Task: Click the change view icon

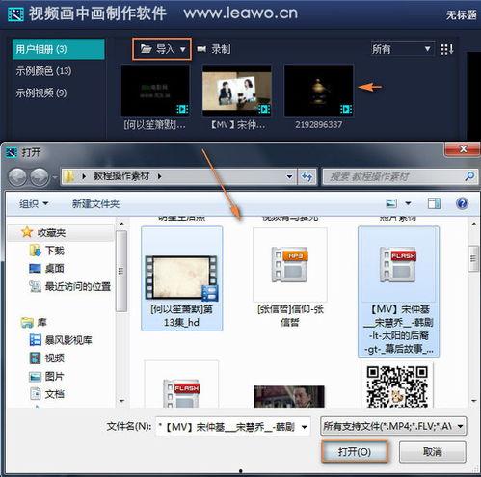Action: coord(391,203)
